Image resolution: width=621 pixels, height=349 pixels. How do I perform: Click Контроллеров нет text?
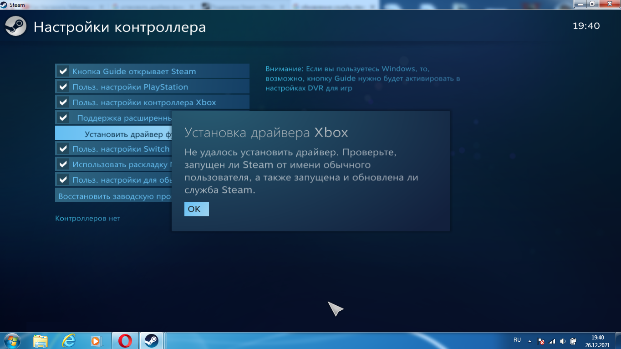click(87, 218)
